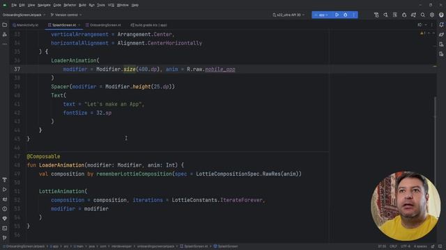Open the Navigate menu
Screen dimensions: 446x250
tap(44, 5)
